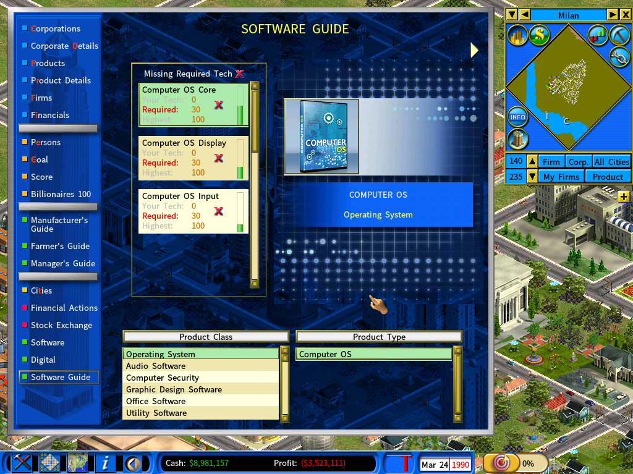Go to next city with right arrow
This screenshot has width=633, height=474.
613,15
